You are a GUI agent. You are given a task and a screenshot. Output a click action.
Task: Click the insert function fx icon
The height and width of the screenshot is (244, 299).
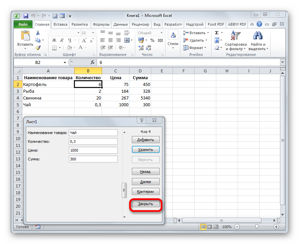pos(92,63)
